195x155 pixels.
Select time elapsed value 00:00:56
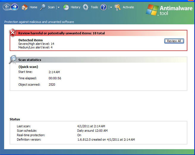tap(55, 78)
